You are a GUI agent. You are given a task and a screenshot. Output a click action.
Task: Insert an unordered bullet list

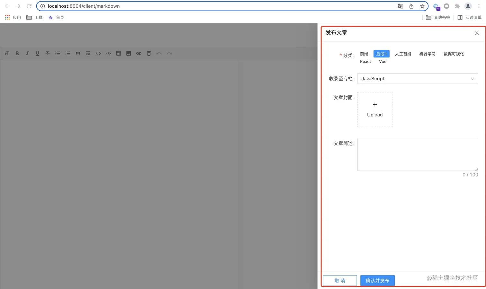coord(58,53)
